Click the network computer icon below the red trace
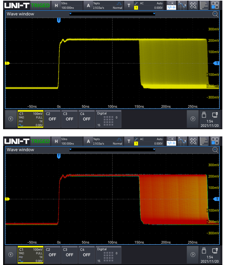Viewport: 228px width, 265px height. (x=215, y=250)
